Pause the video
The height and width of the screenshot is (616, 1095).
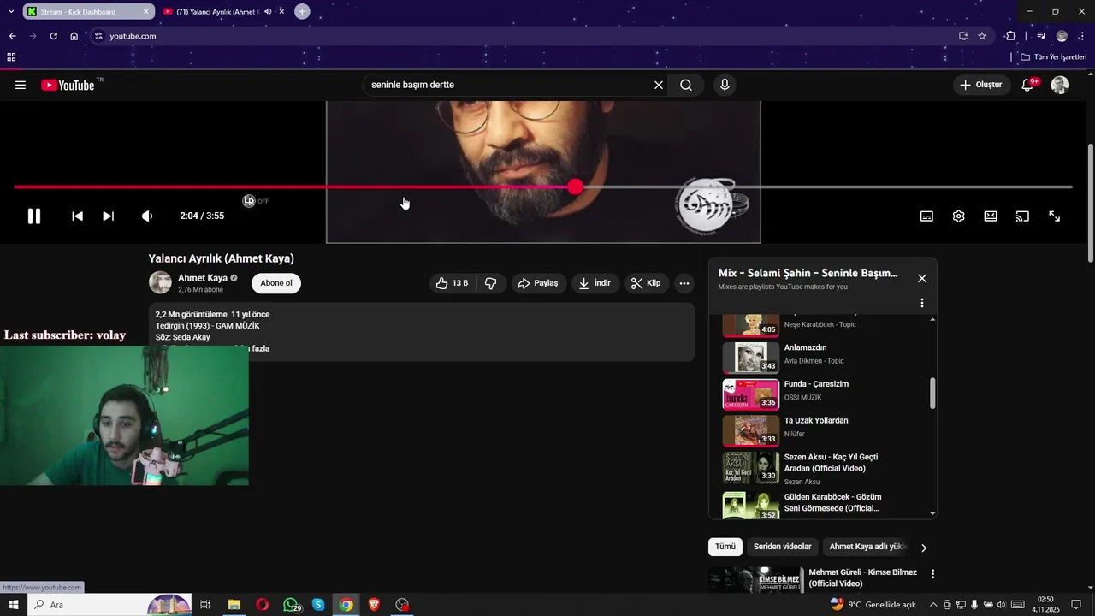click(34, 216)
